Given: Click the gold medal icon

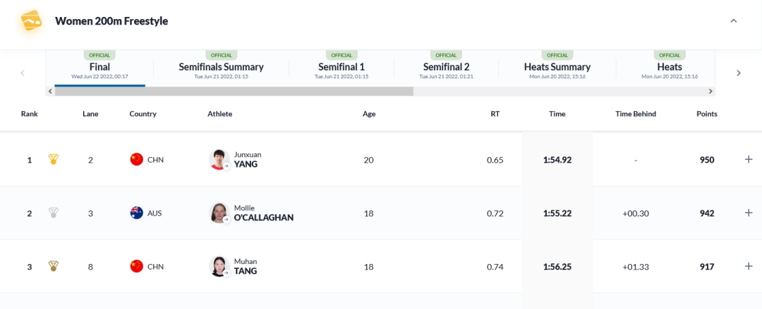Looking at the screenshot, I should 53,160.
